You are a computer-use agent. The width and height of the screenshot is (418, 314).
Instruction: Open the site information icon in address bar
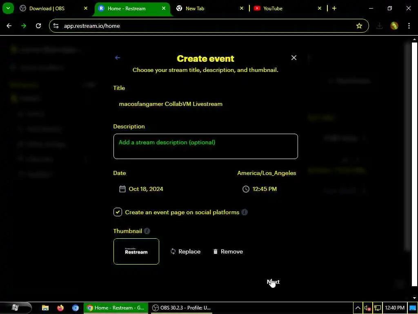point(56,26)
